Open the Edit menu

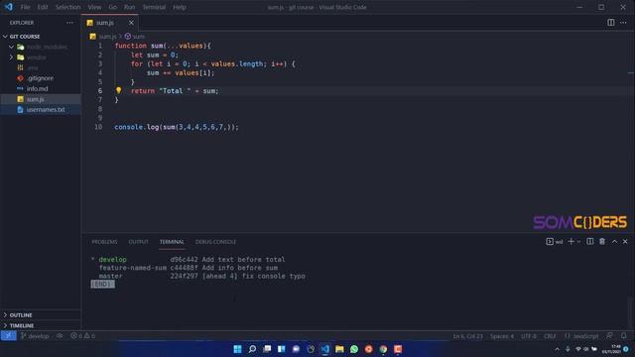[43, 7]
